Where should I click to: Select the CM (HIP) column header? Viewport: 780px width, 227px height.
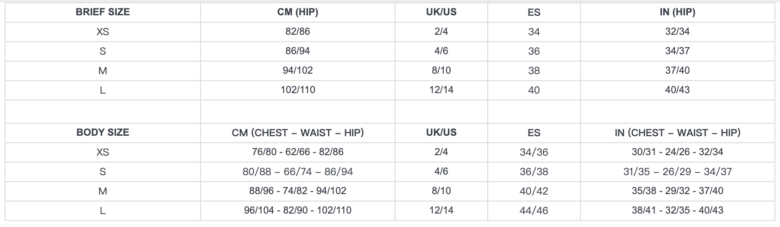(x=298, y=12)
